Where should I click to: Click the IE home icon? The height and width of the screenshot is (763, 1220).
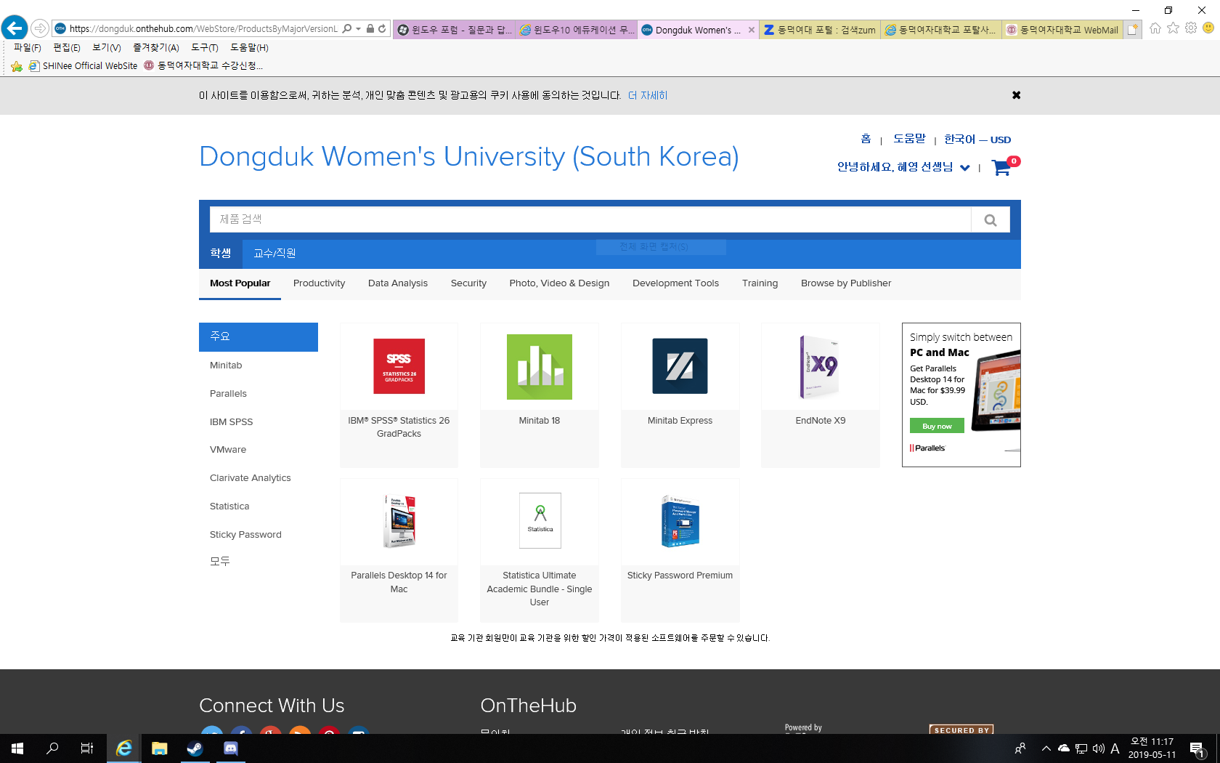[1155, 28]
